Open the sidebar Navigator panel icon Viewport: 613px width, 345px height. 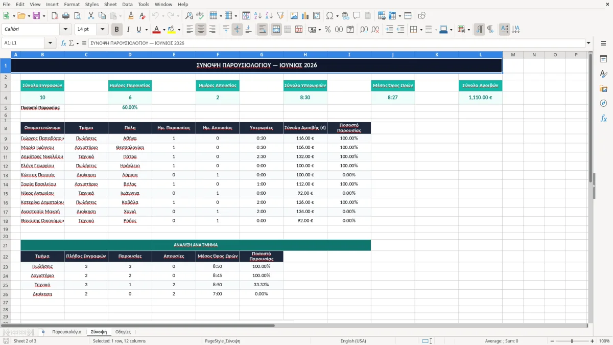(603, 103)
